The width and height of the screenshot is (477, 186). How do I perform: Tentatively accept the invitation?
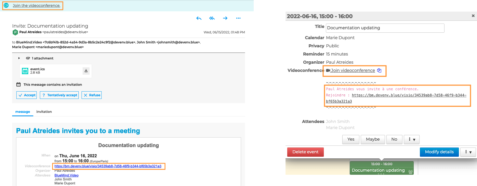(59, 95)
